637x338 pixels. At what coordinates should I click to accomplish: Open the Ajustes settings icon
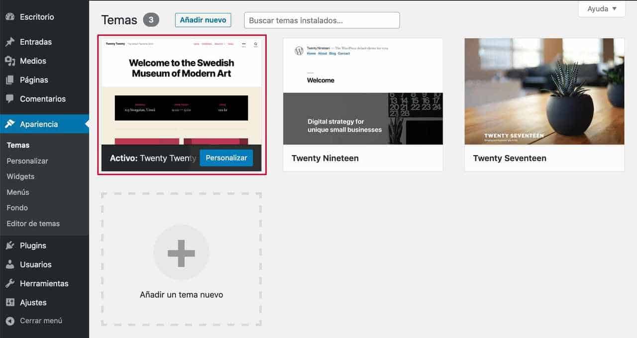click(10, 302)
